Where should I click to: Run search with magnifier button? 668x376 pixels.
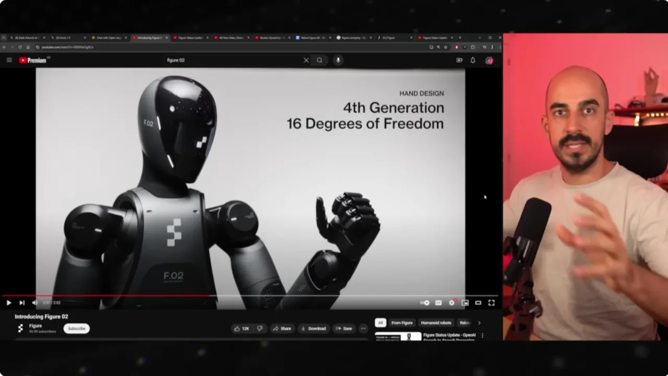pyautogui.click(x=320, y=60)
